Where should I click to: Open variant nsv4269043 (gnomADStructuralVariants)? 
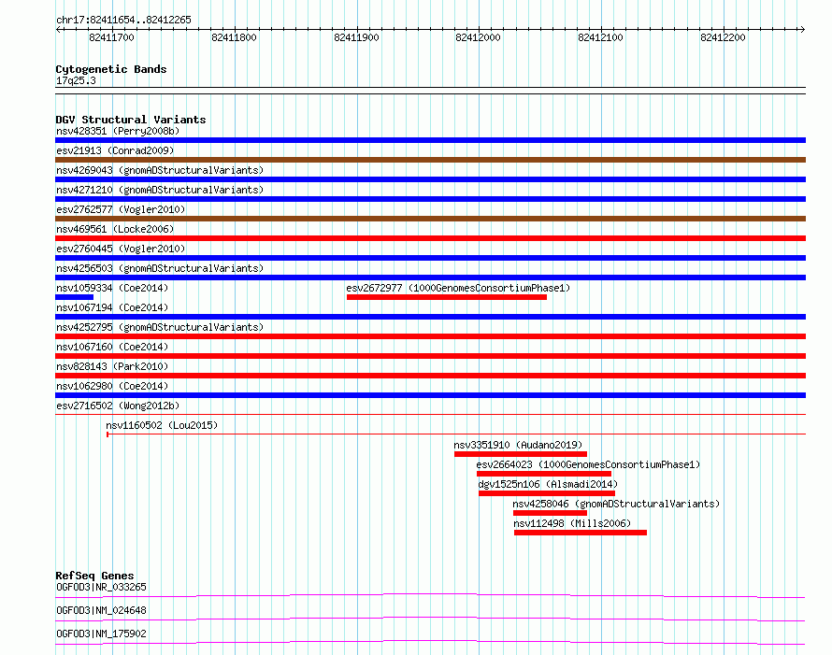(160, 170)
